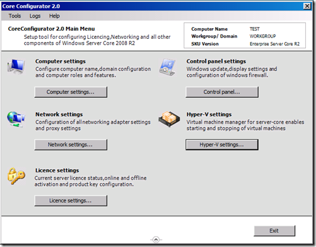This screenshot has height=247, width=316.
Task: Click the Hyper-V settings heading
Action: pos(209,114)
